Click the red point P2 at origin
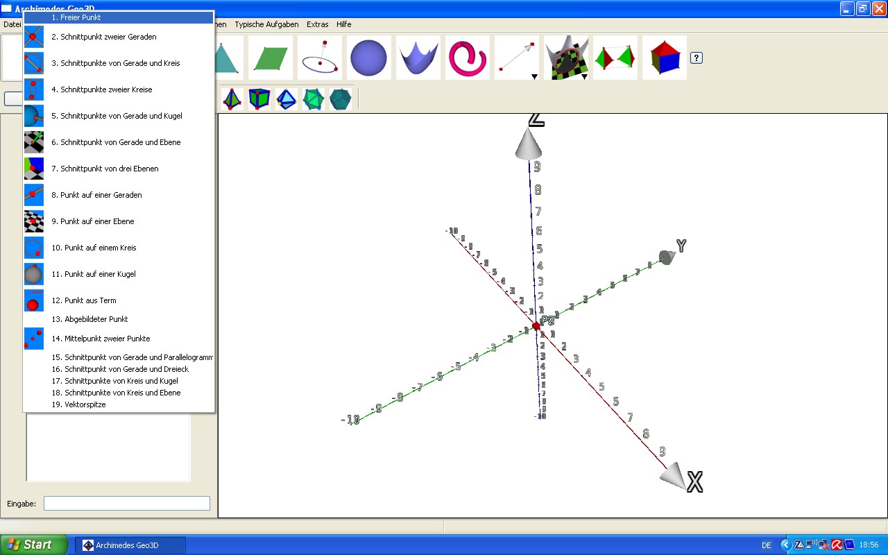Viewport: 888px width, 555px height. tap(536, 325)
